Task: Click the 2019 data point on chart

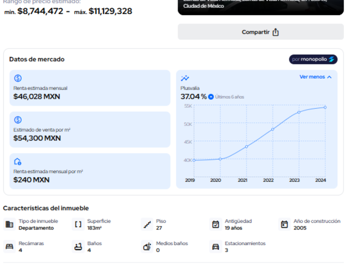Action: click(194, 160)
